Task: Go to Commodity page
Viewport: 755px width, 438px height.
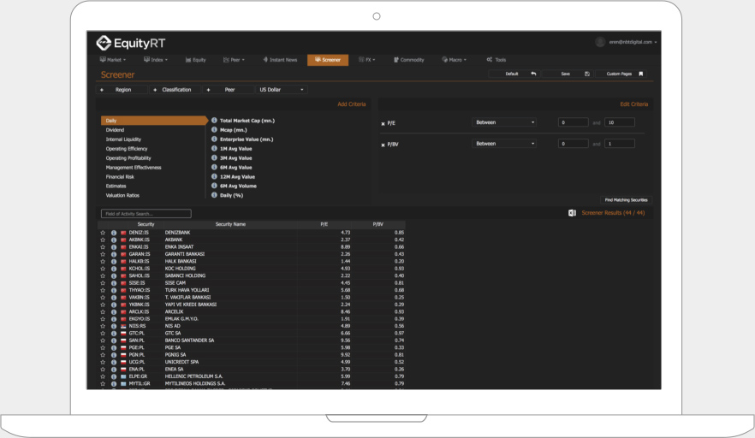Action: [409, 60]
